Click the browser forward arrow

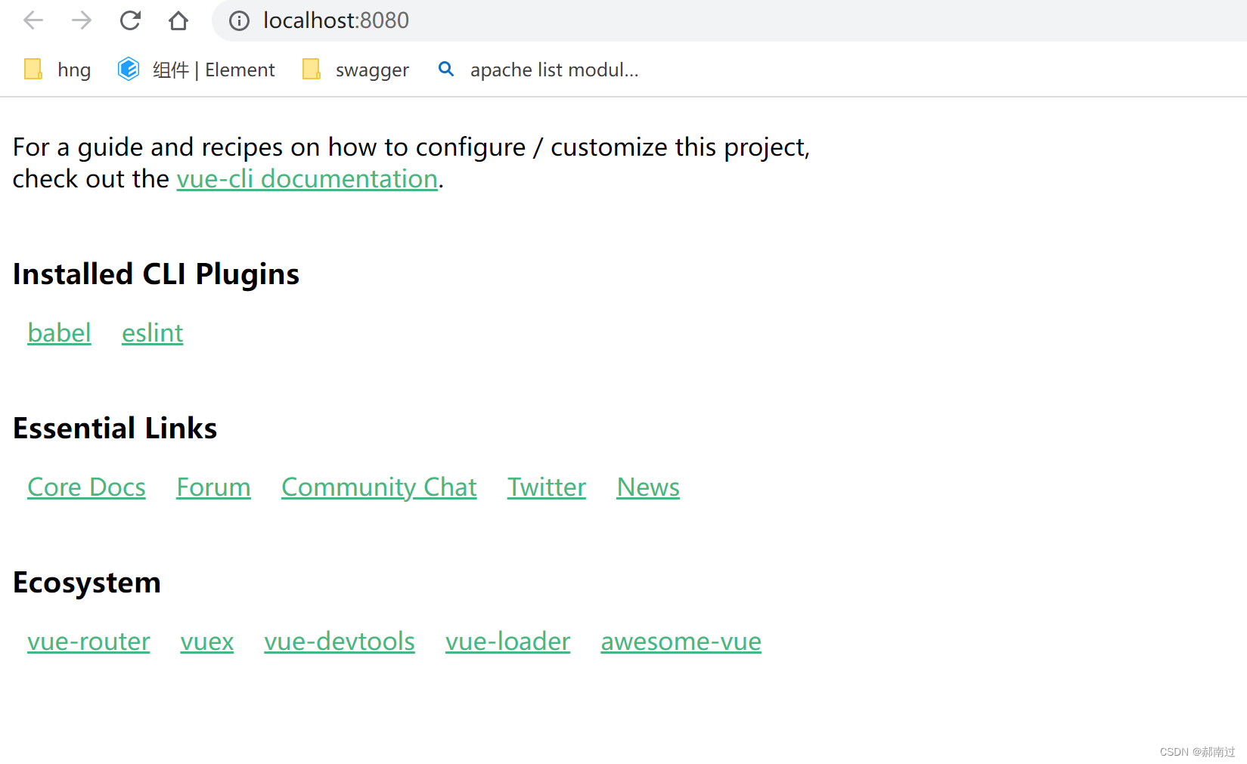82,20
